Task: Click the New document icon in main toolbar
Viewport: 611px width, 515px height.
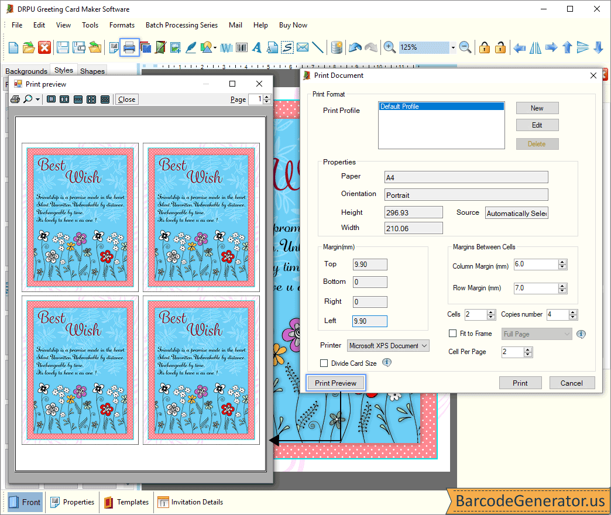Action: click(x=13, y=47)
